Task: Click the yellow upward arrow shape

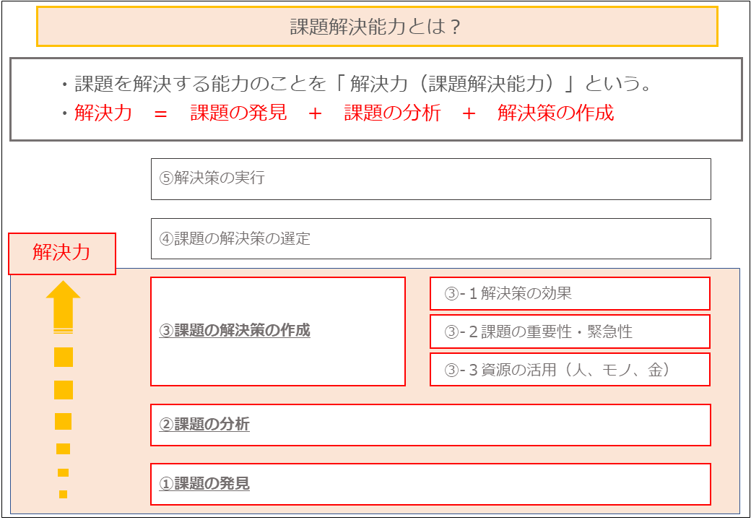Action: pyautogui.click(x=64, y=307)
